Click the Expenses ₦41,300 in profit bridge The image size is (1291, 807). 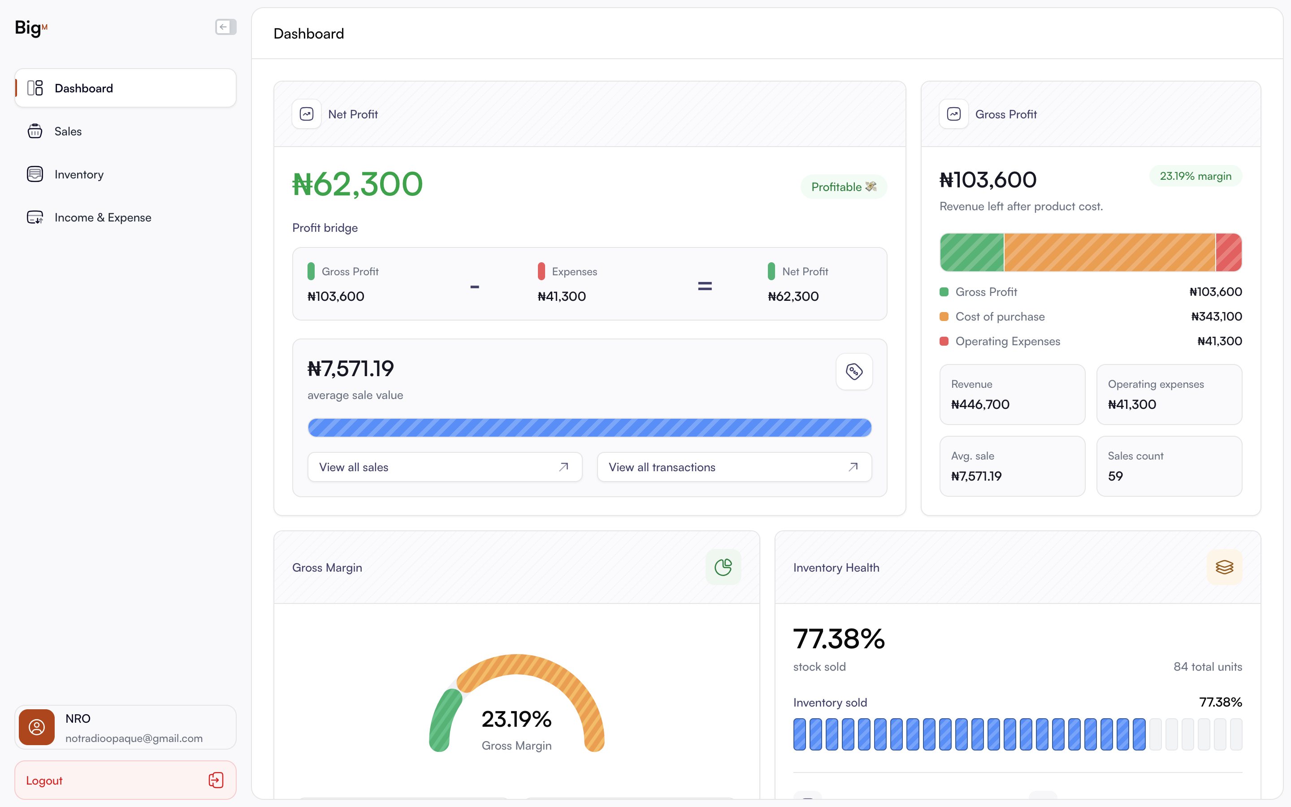(x=568, y=284)
